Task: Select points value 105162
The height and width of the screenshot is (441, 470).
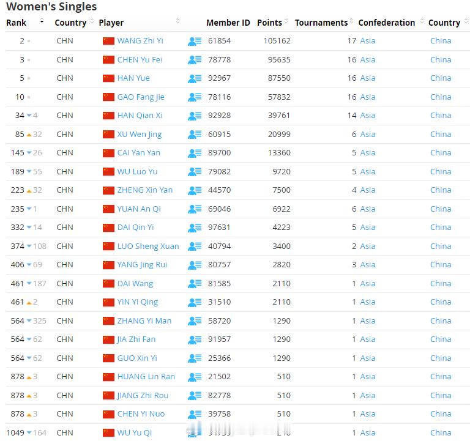Action: pyautogui.click(x=277, y=41)
